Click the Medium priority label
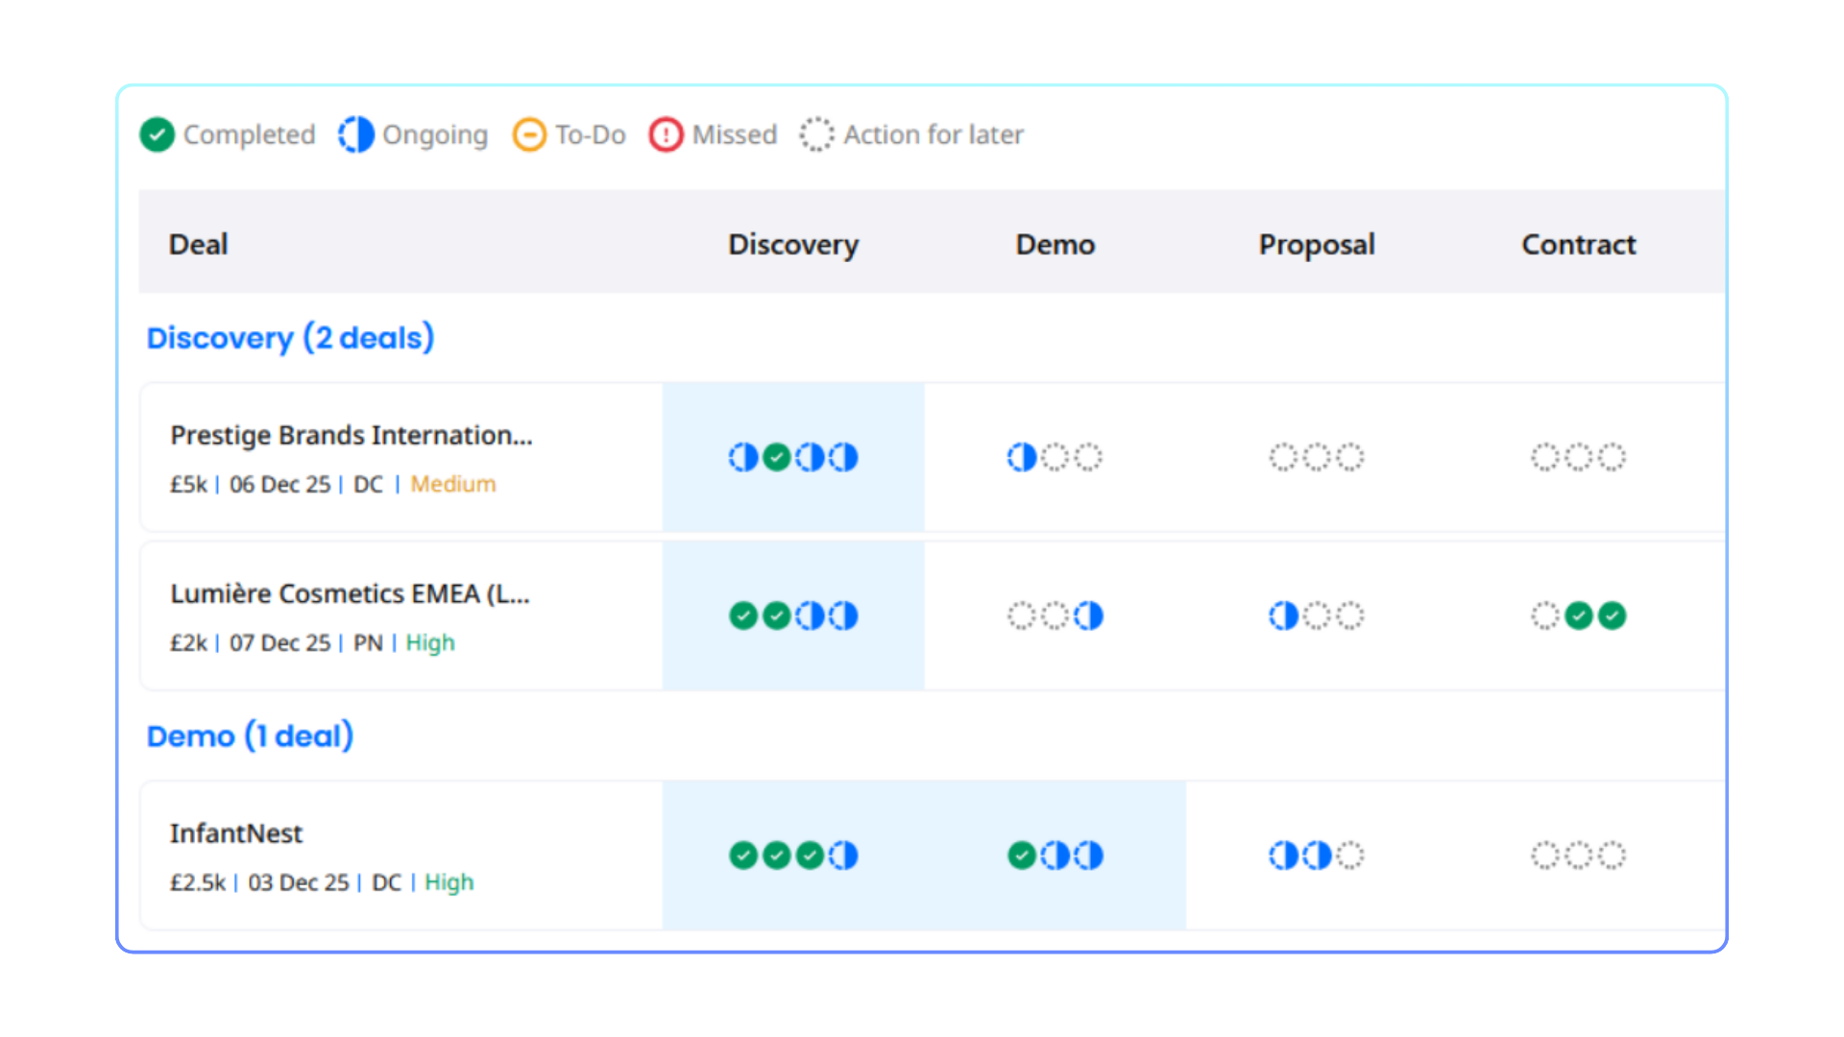Image resolution: width=1844 pixels, height=1037 pixels. tap(453, 484)
